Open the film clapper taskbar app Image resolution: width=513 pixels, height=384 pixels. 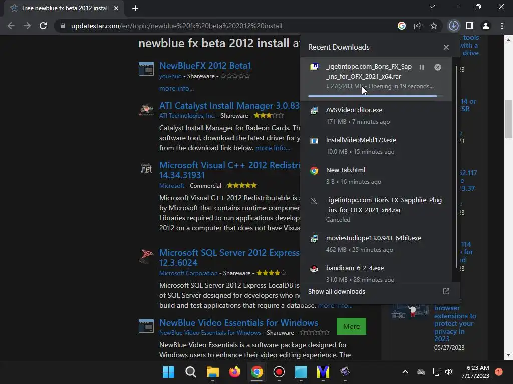[345, 372]
